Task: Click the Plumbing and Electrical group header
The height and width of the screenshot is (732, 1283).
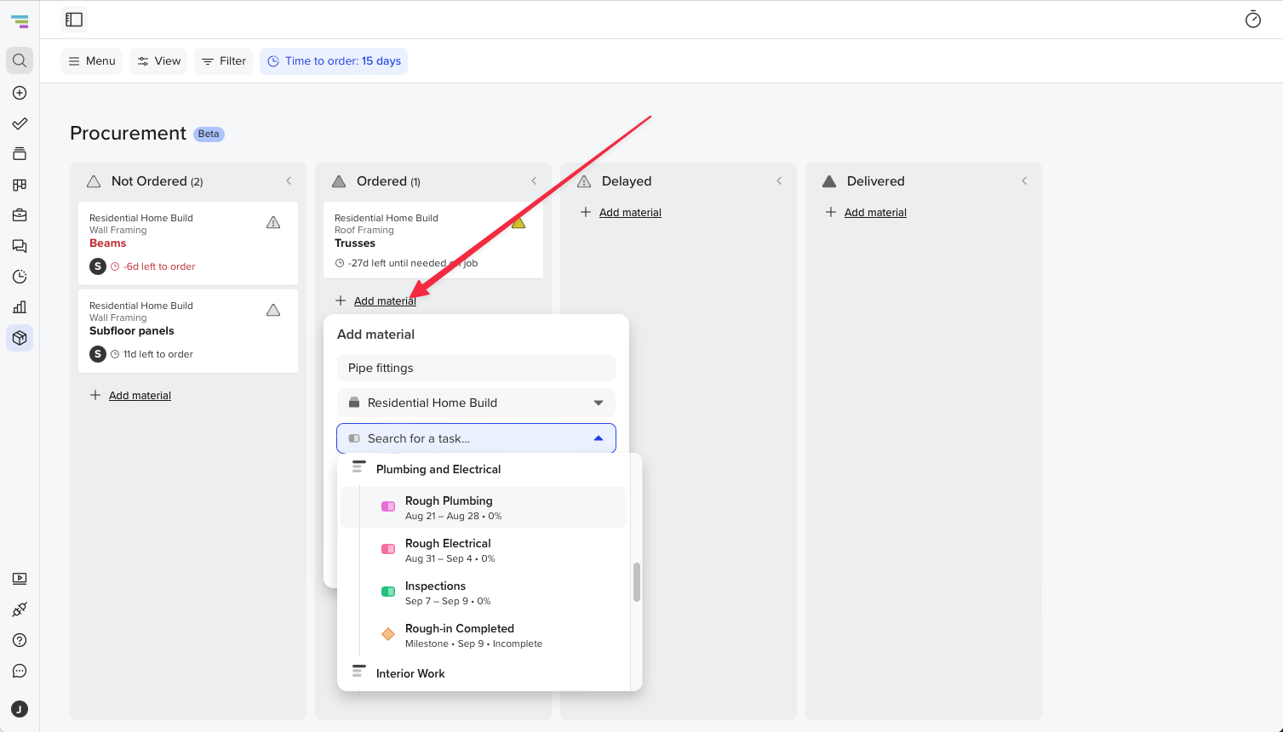Action: coord(438,469)
